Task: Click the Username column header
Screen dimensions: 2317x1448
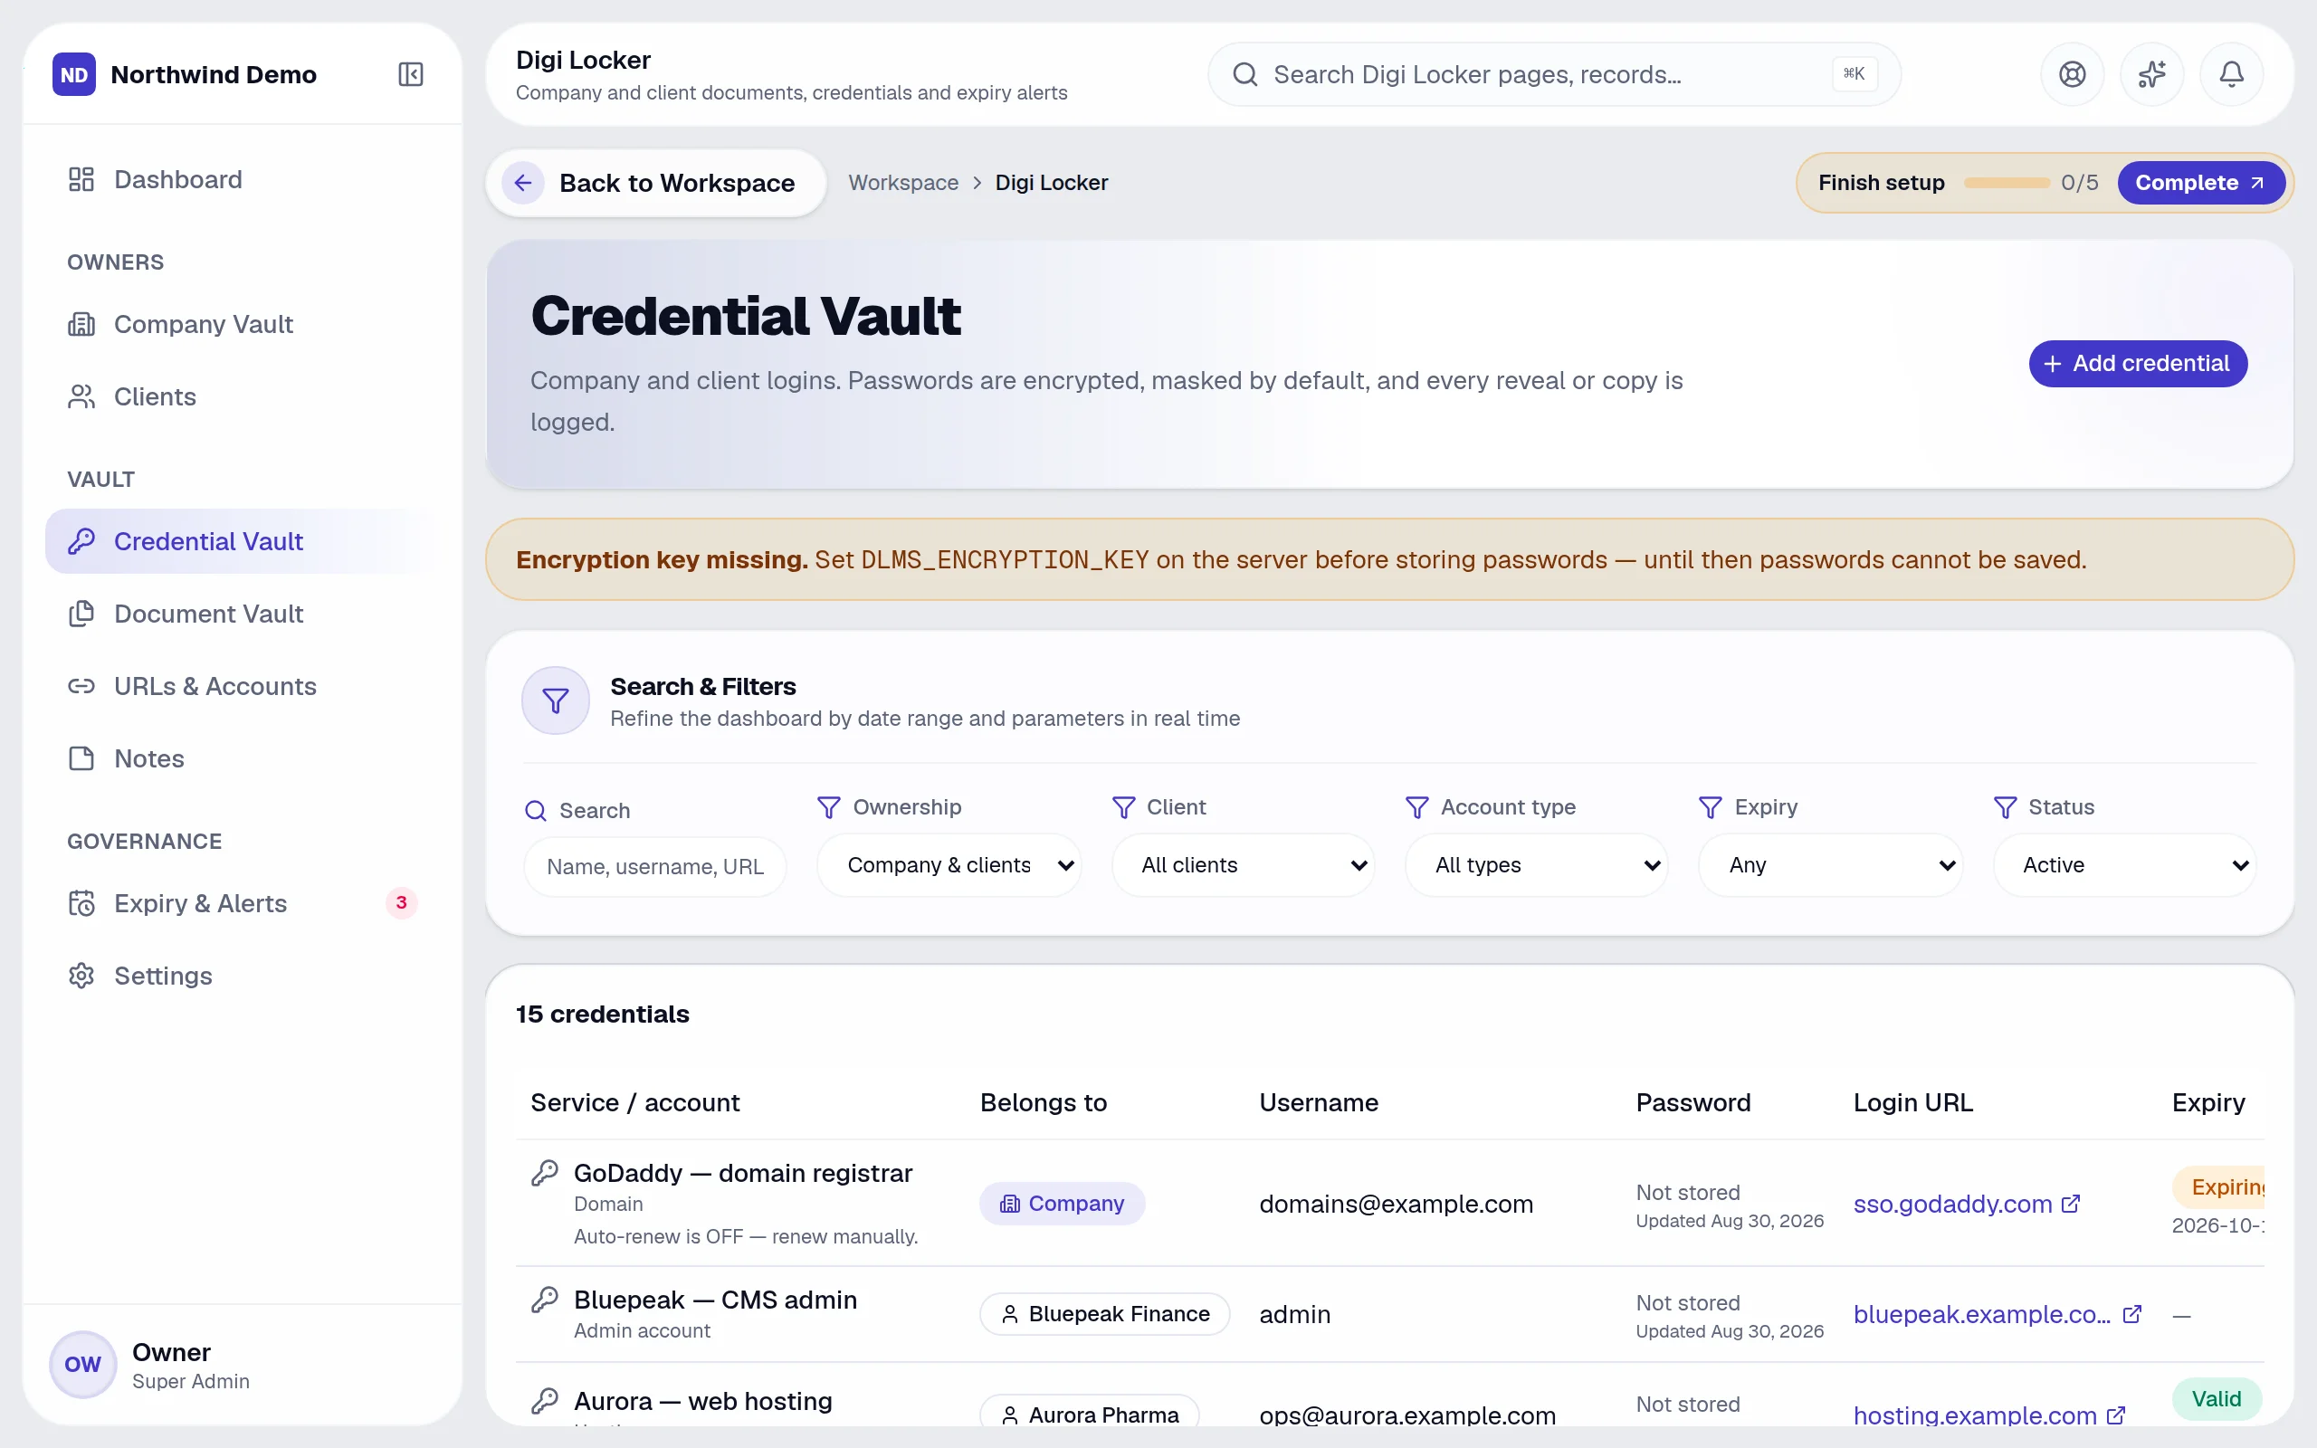Action: click(1319, 1102)
